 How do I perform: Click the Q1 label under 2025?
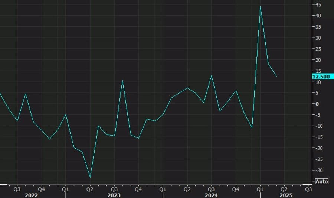point(260,189)
